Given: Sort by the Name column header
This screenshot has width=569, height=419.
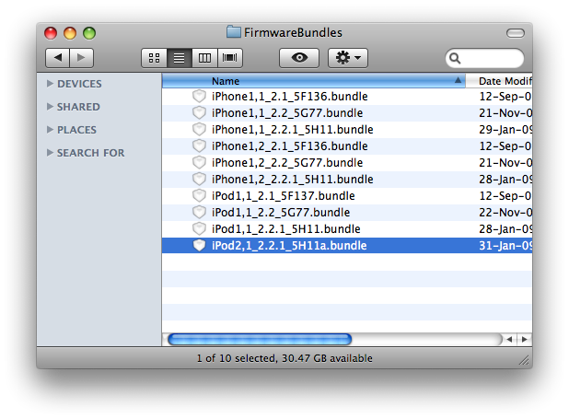Looking at the screenshot, I should click(x=314, y=81).
